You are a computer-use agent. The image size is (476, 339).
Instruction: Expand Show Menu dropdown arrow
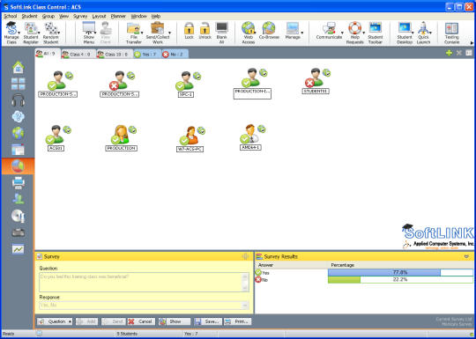pos(95,33)
